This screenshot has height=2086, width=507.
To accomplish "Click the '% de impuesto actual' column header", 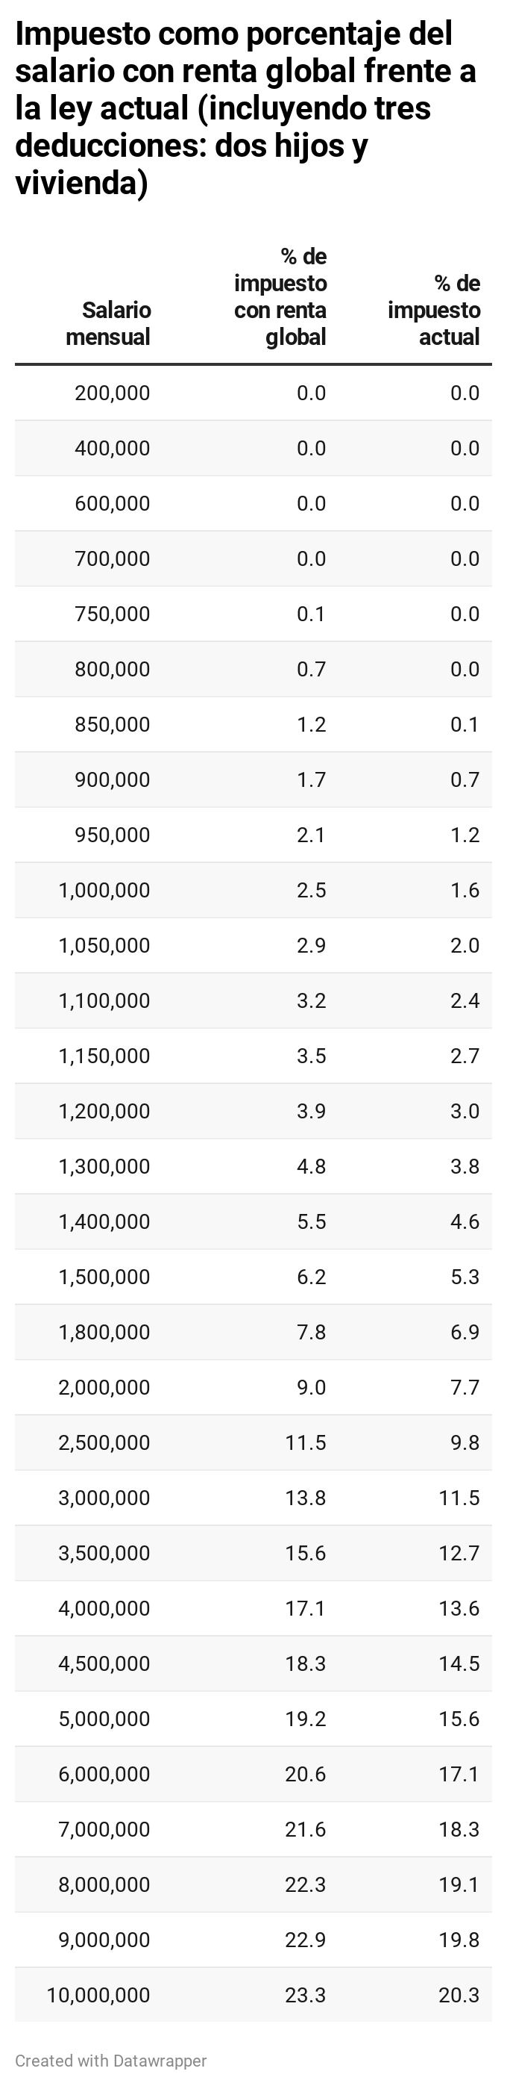I will click(433, 310).
